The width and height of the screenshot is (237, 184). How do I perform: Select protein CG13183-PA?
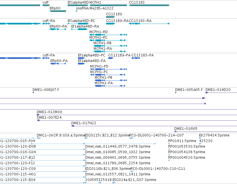136,58
